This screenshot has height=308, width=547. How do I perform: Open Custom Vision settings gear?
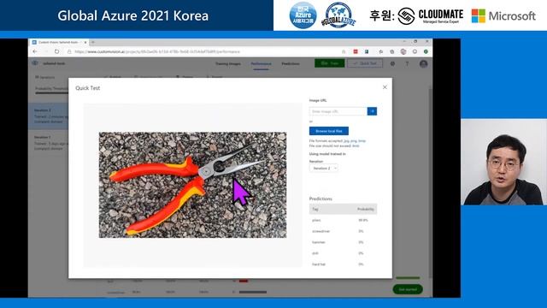pos(392,63)
